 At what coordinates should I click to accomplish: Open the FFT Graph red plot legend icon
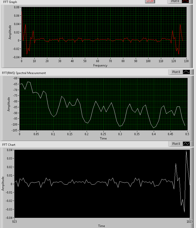click(x=186, y=1)
